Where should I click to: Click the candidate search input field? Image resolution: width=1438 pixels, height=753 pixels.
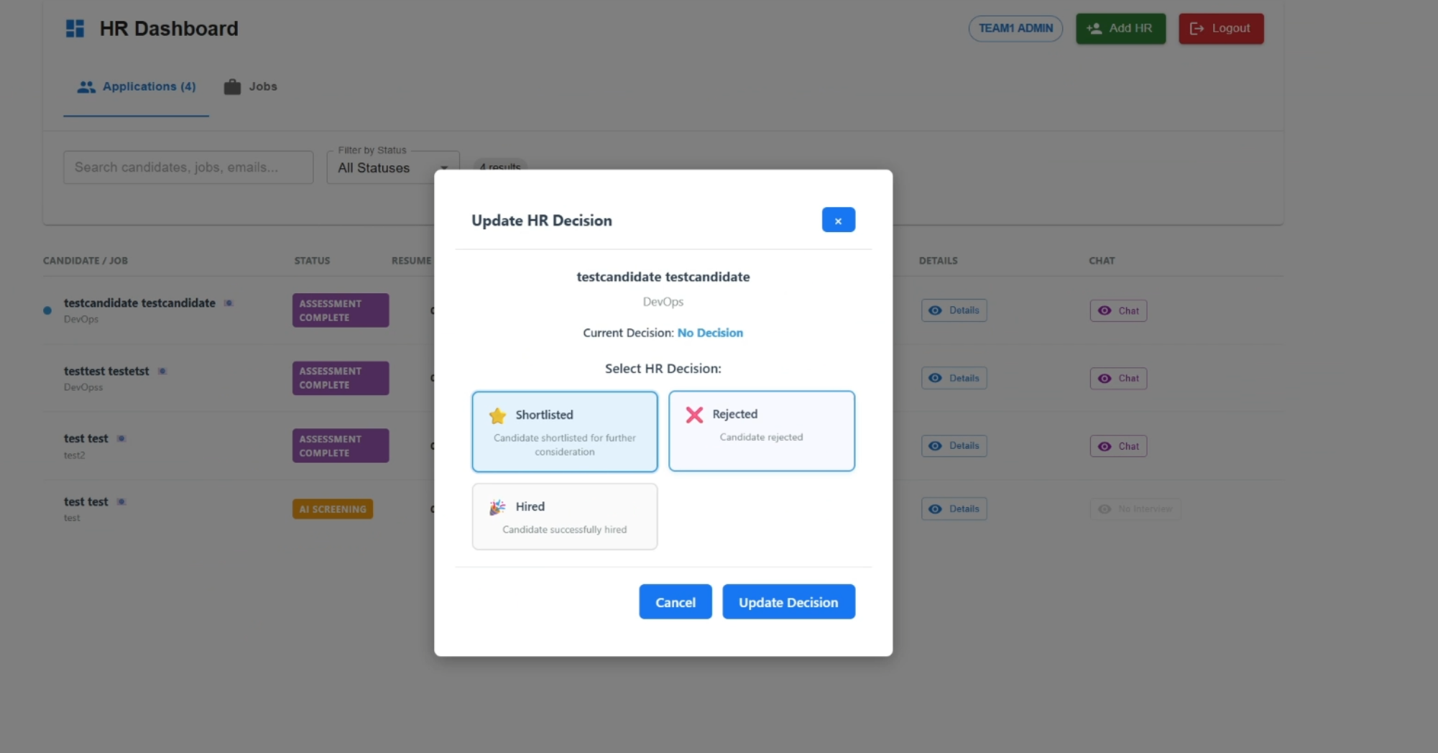pos(188,167)
